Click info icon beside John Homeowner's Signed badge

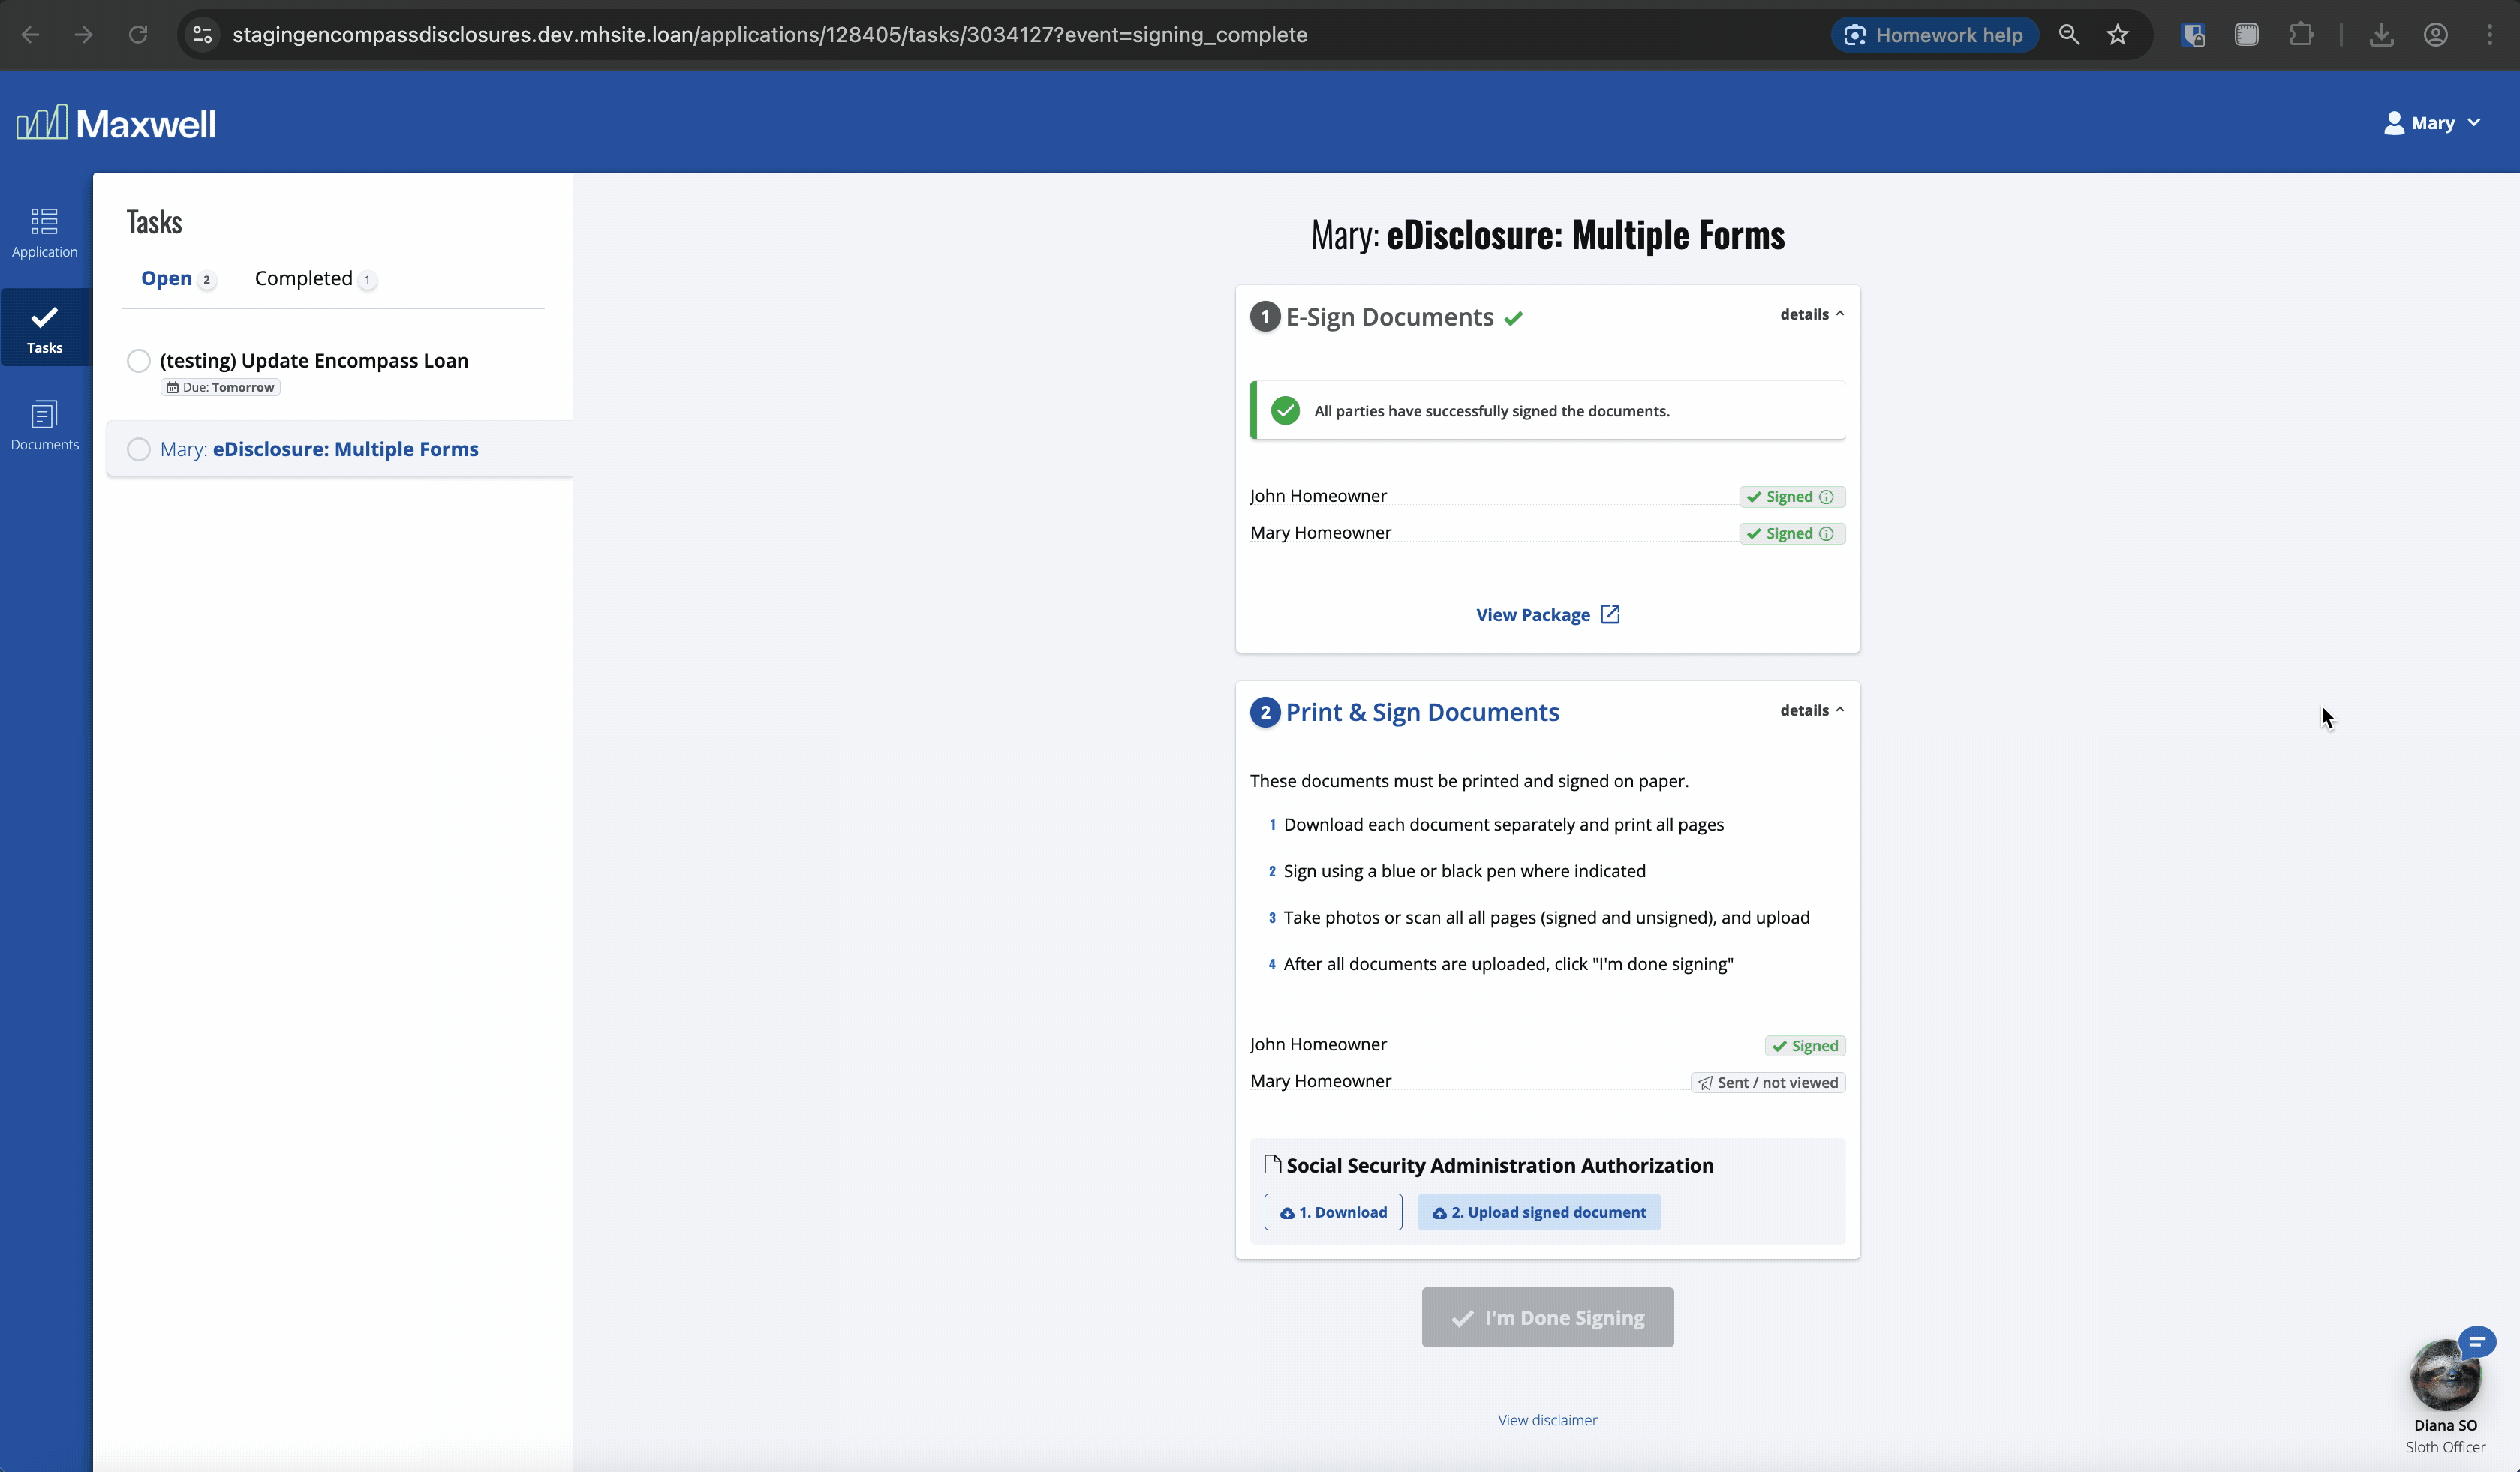pos(1826,497)
